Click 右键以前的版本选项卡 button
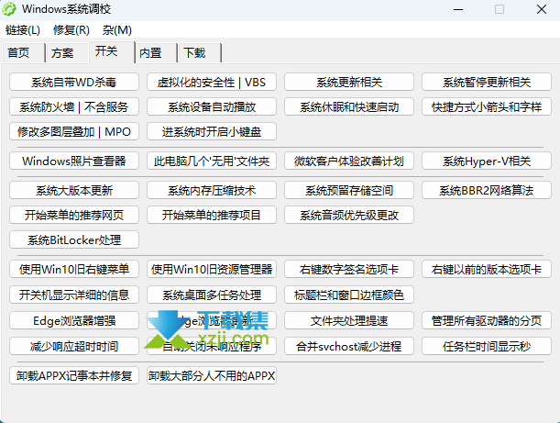The width and height of the screenshot is (560, 423). click(x=487, y=269)
